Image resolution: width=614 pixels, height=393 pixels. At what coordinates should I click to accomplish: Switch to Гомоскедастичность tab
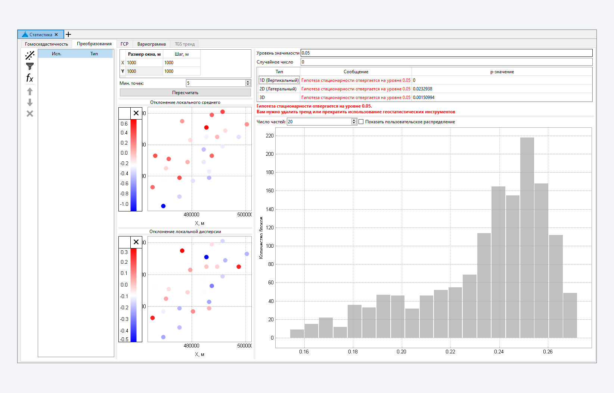46,44
